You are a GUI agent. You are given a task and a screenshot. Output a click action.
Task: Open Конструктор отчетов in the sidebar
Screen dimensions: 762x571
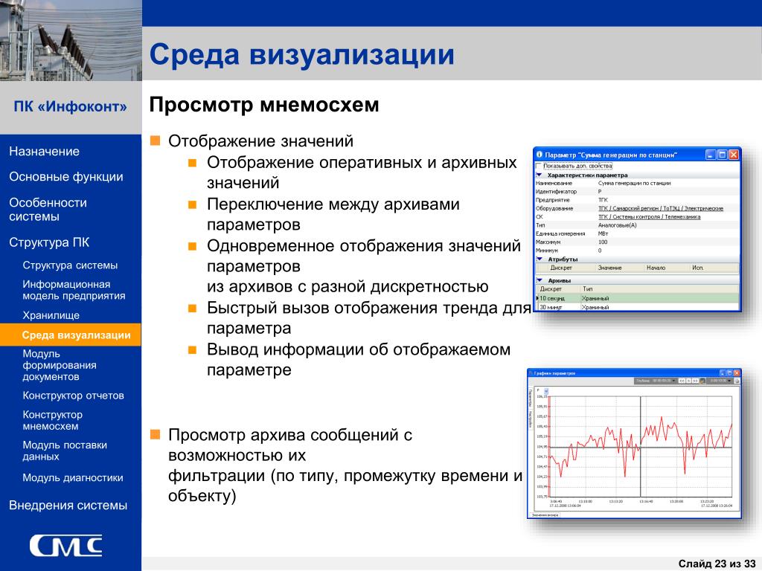tap(73, 396)
